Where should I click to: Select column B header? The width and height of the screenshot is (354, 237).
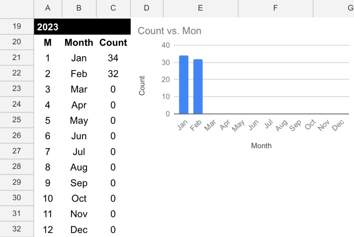click(79, 8)
